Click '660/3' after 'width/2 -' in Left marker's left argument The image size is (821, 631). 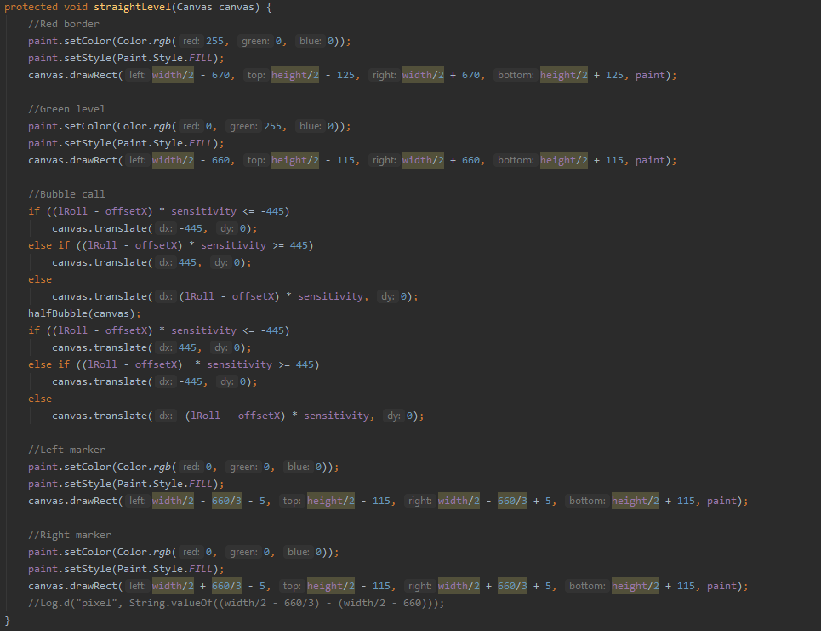[226, 501]
